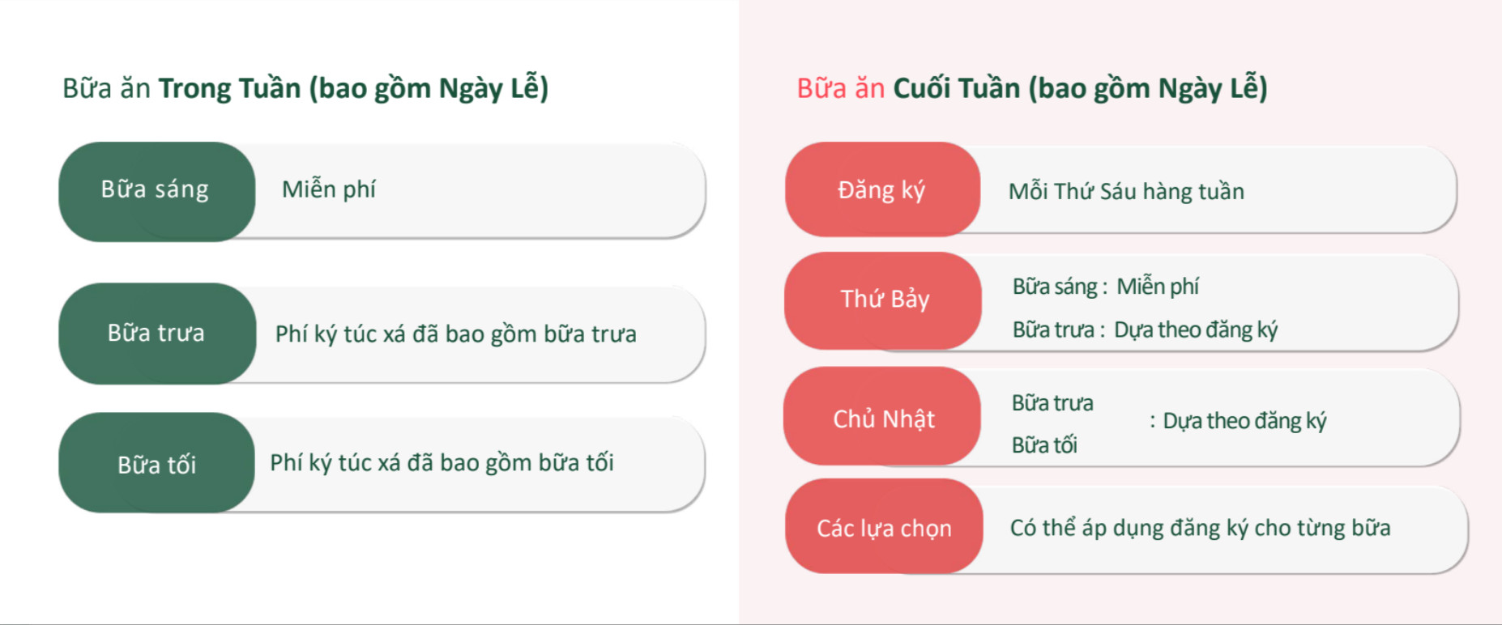Click 'Bữa sáng : Miễn phí' in Thứ Bảy row

pos(1105,287)
